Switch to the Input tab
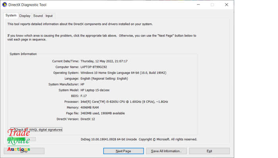 click(49, 16)
